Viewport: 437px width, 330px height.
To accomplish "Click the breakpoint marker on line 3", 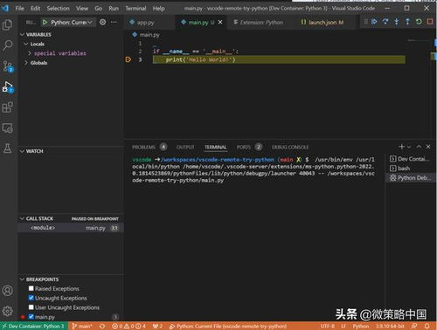I will click(x=128, y=59).
